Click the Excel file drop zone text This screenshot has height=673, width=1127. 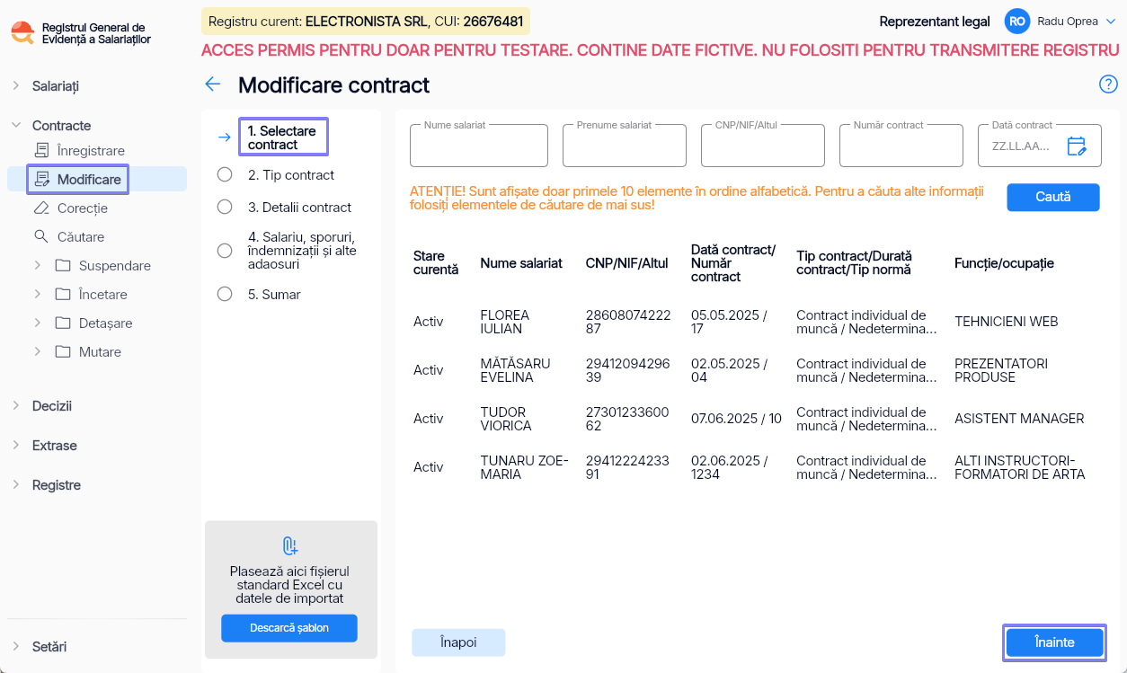(x=289, y=585)
